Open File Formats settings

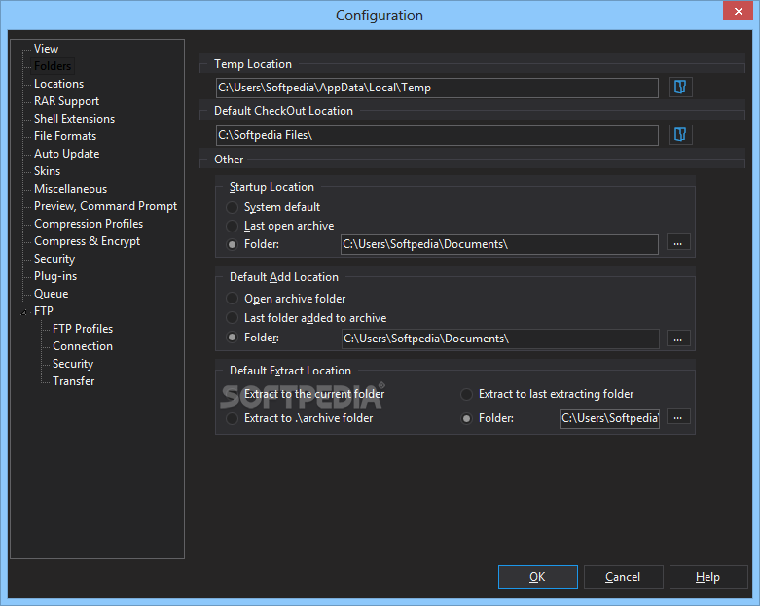tap(65, 136)
